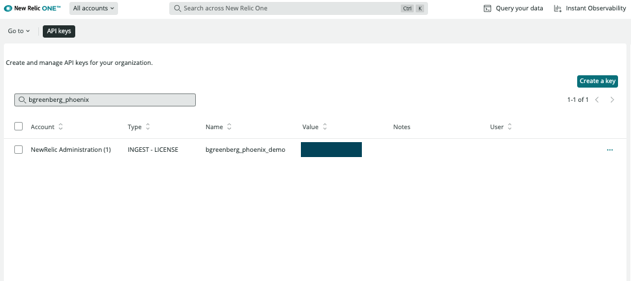Select the API keys tab
The height and width of the screenshot is (281, 631).
[59, 31]
